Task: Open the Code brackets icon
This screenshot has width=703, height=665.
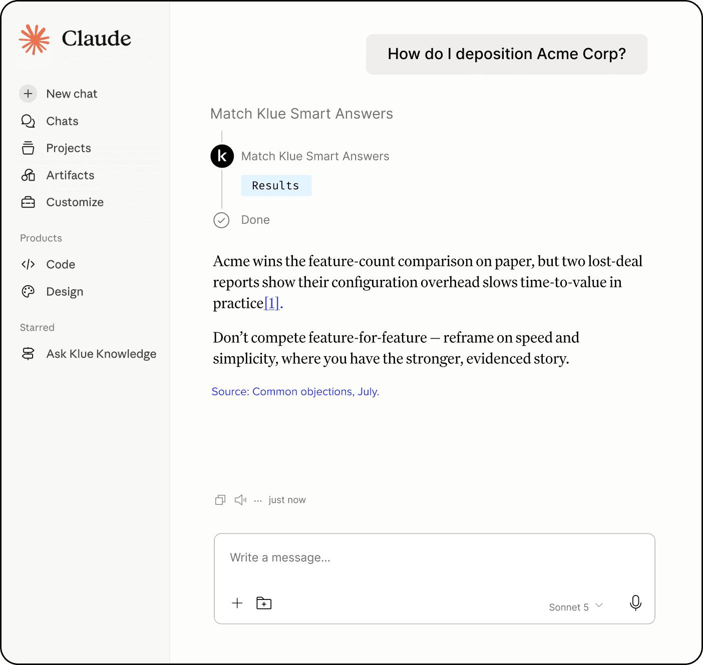Action: click(x=28, y=264)
